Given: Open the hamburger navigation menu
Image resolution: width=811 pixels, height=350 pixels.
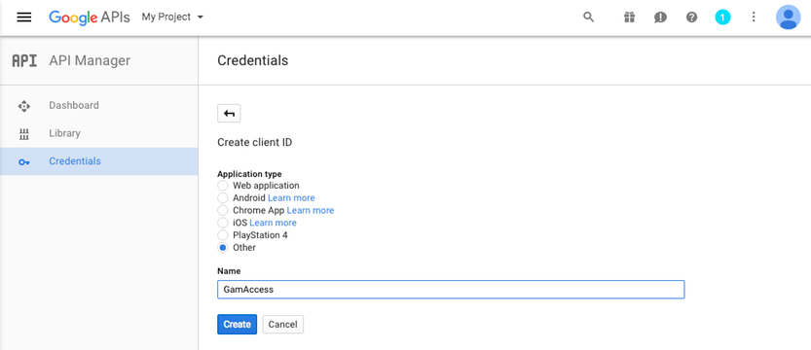Looking at the screenshot, I should click(x=24, y=17).
